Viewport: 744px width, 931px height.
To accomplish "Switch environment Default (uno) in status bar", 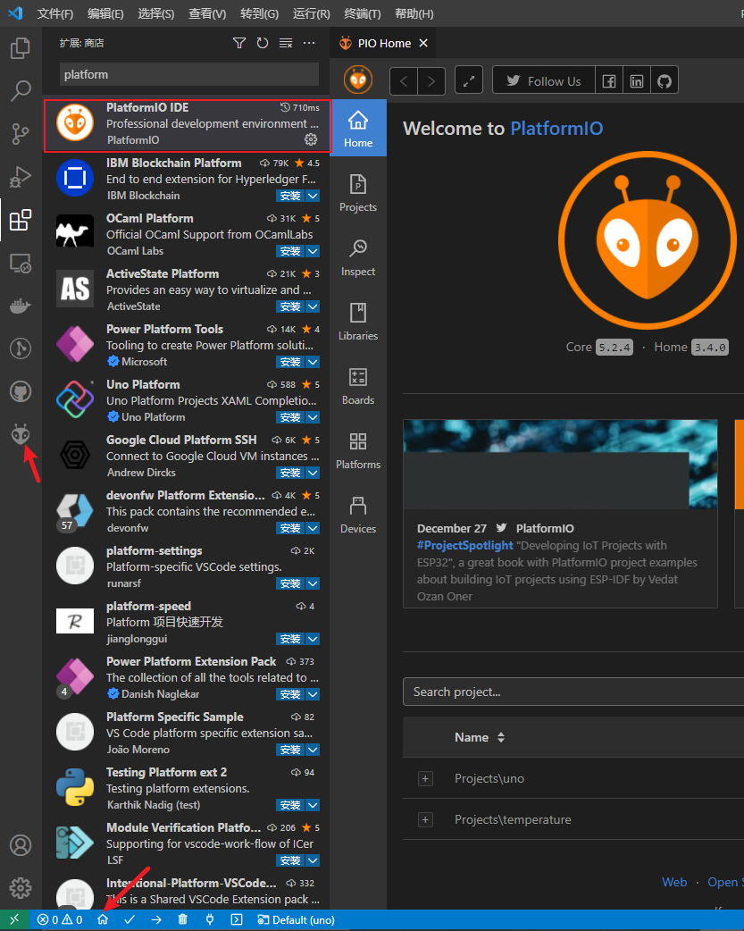I will 296,919.
